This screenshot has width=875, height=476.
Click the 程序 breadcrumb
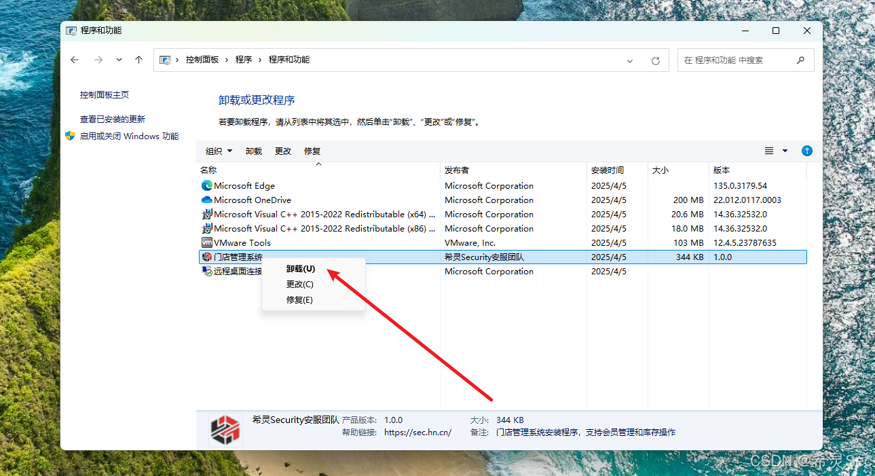pos(244,60)
